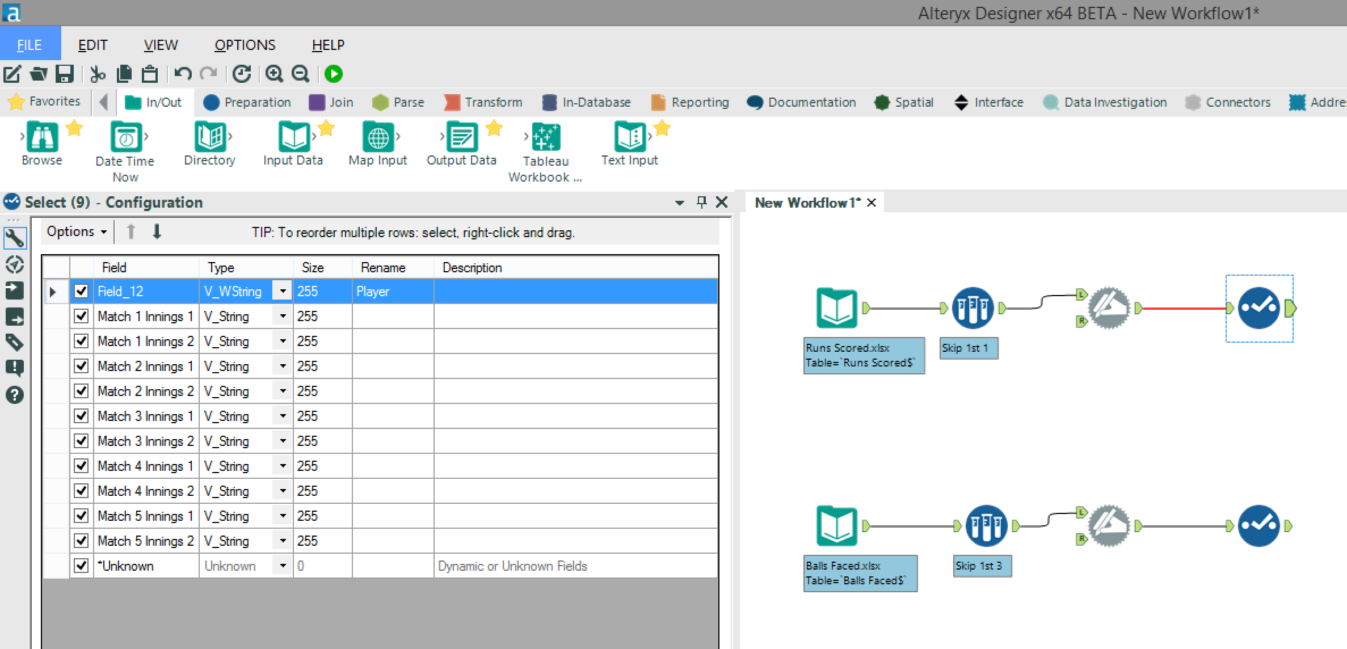
Task: Switch to the Reporting tool category
Action: click(691, 102)
